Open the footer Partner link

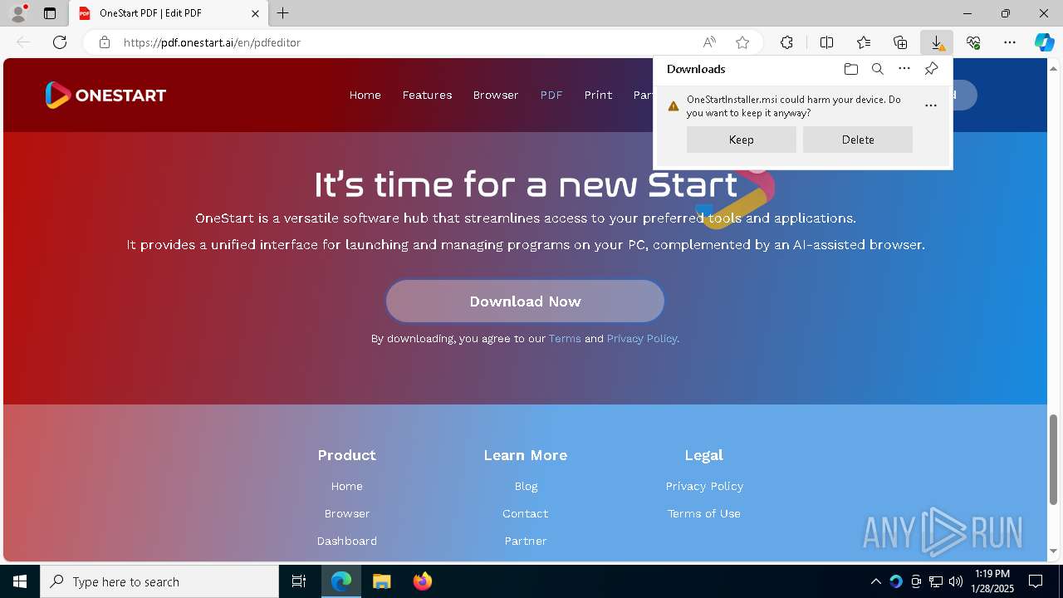tap(526, 541)
